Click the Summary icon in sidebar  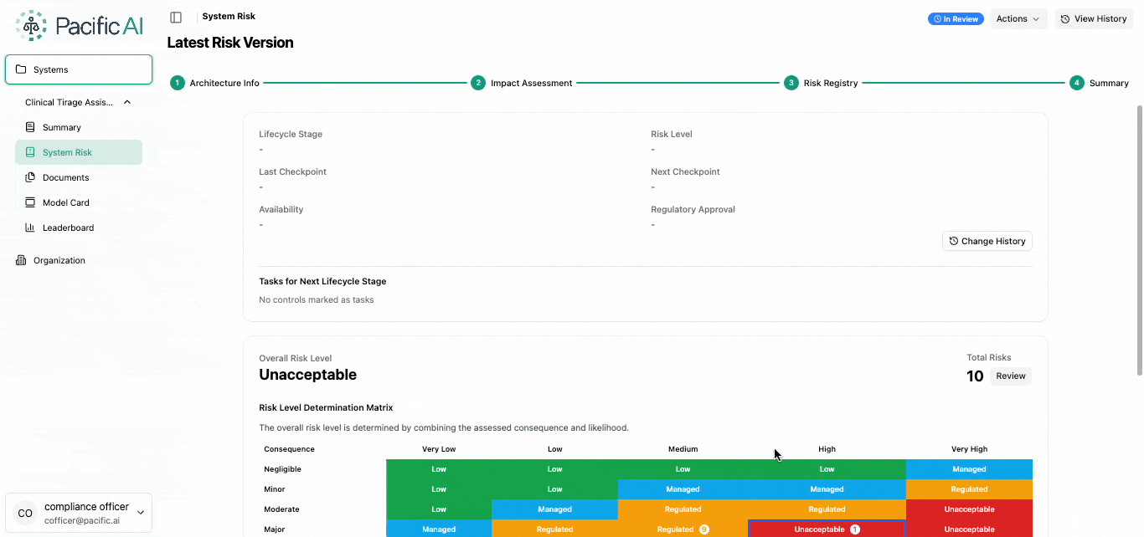tap(30, 127)
